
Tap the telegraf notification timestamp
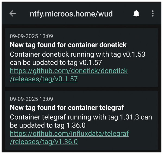pos(31,99)
